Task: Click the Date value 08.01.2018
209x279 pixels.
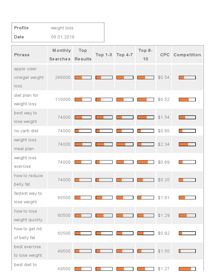Action: click(x=63, y=37)
